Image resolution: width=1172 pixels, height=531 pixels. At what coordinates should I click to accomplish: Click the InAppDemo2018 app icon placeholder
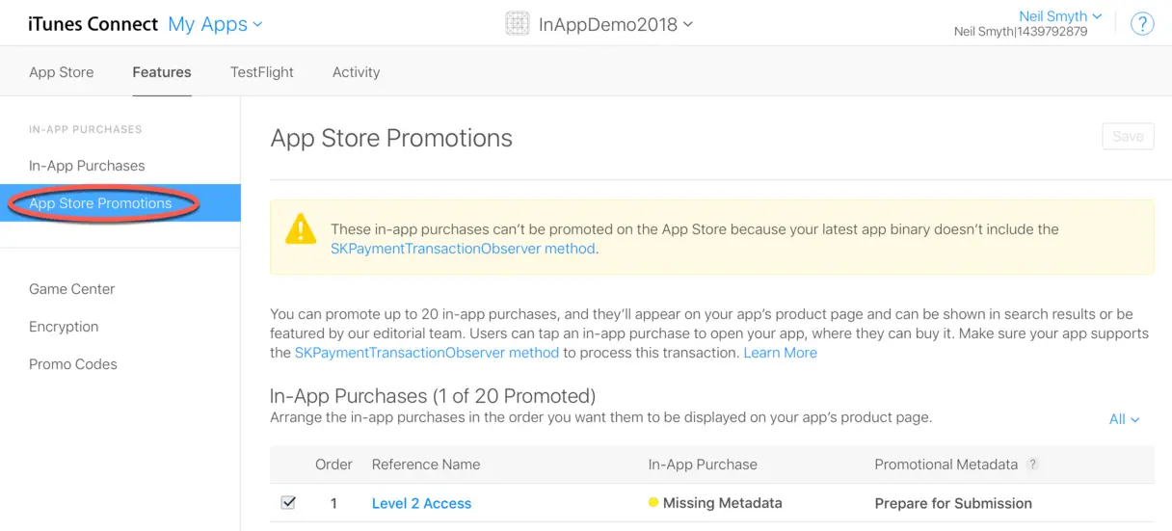click(x=518, y=24)
